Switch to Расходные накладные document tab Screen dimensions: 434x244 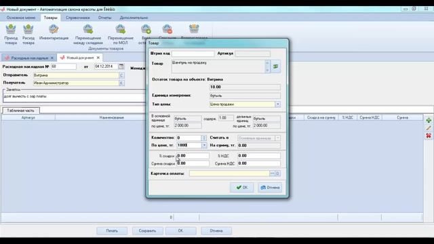tap(30, 58)
